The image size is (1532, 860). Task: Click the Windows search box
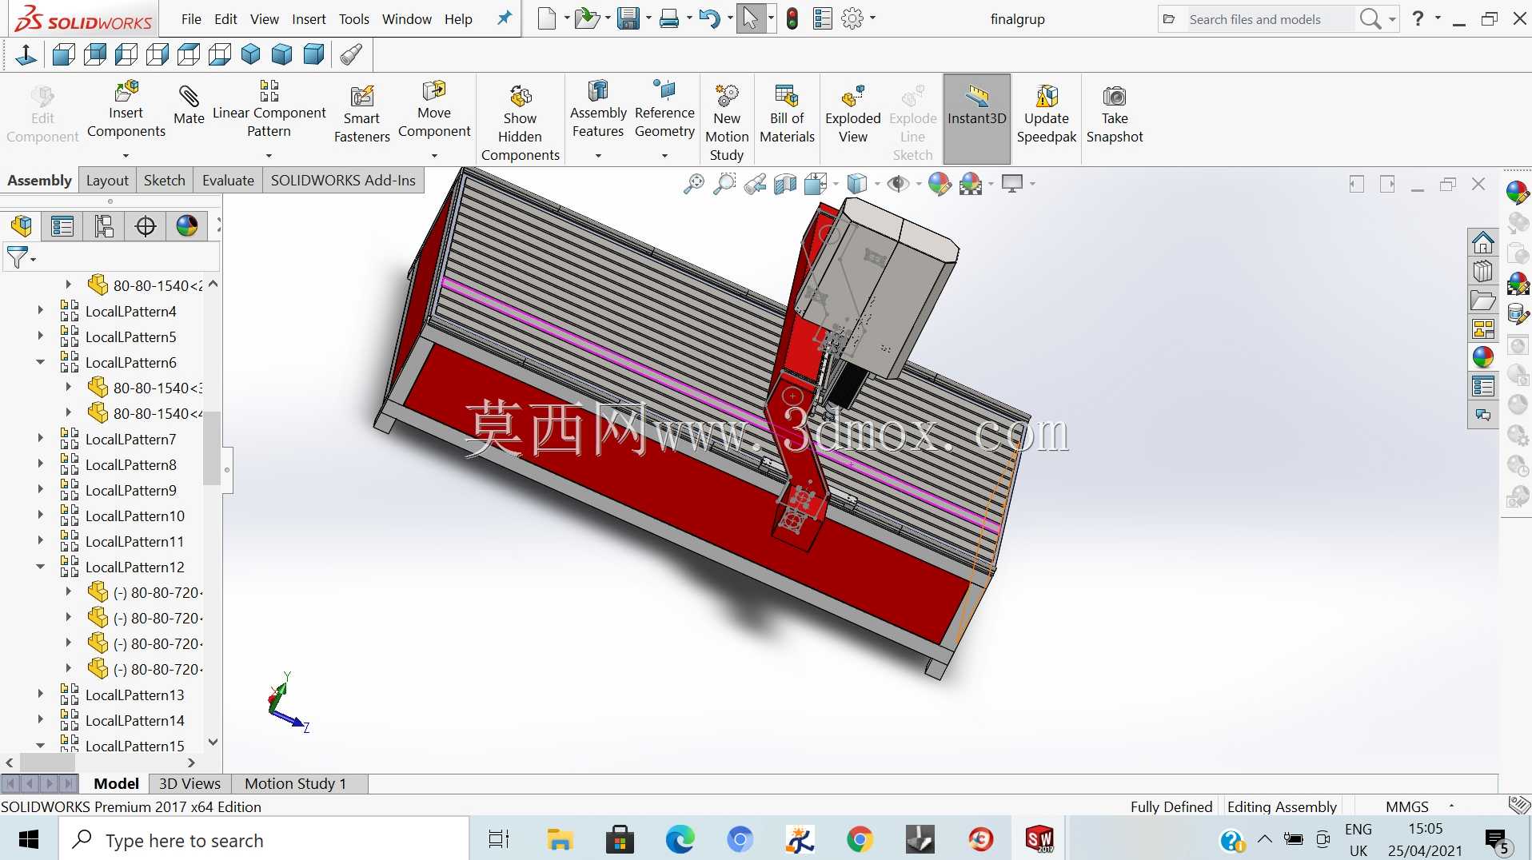[x=264, y=840]
